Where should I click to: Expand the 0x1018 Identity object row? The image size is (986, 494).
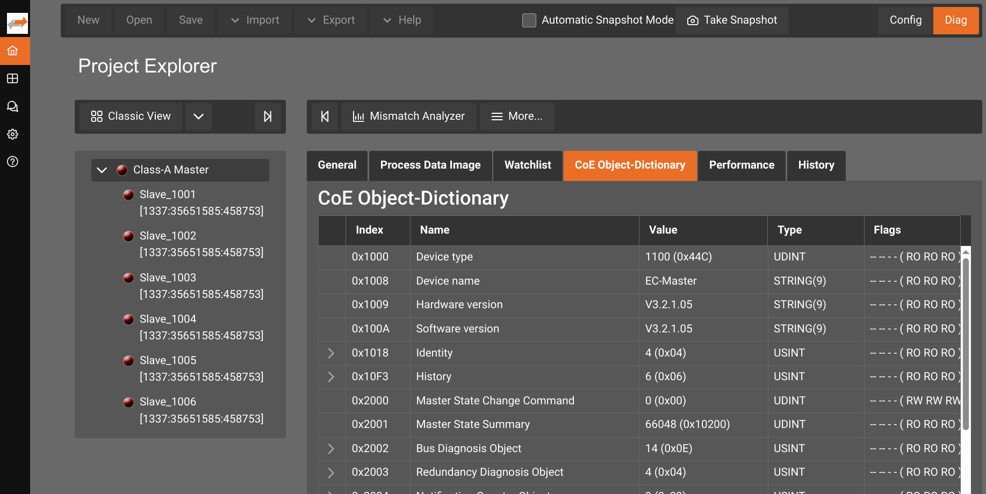(x=331, y=353)
